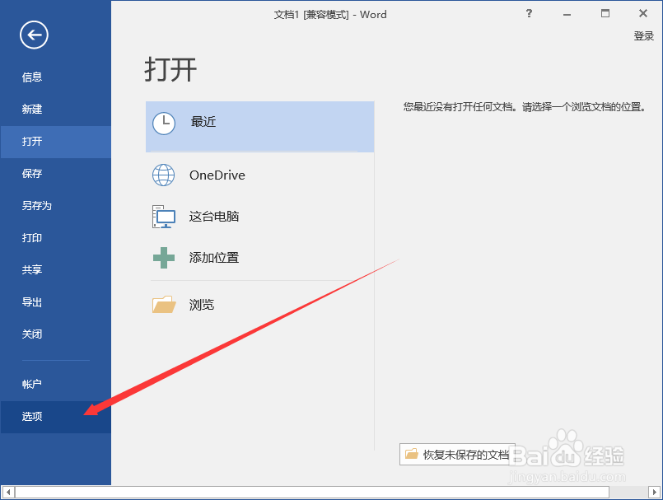Click the OneDrive globe icon
663x500 pixels.
point(163,175)
